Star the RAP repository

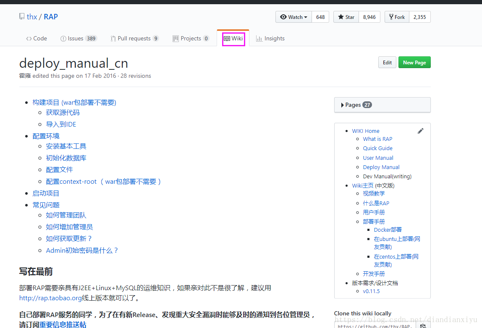346,17
